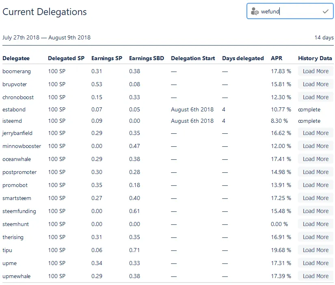Select the promobot delegatee name

click(x=15, y=185)
